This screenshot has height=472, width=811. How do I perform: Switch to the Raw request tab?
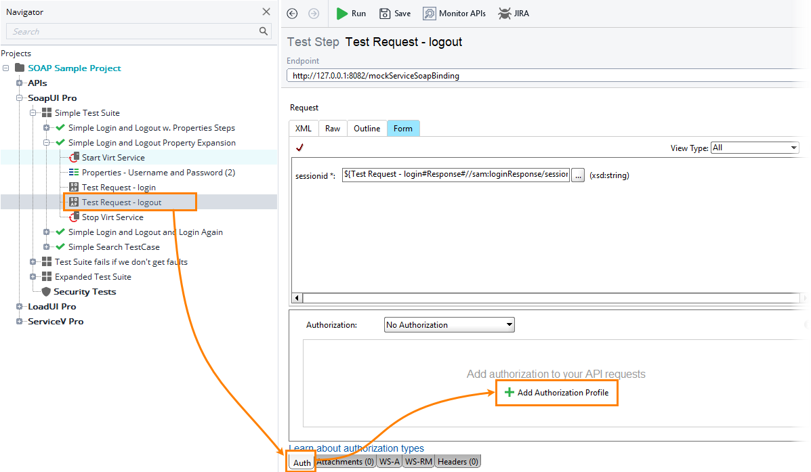(333, 128)
